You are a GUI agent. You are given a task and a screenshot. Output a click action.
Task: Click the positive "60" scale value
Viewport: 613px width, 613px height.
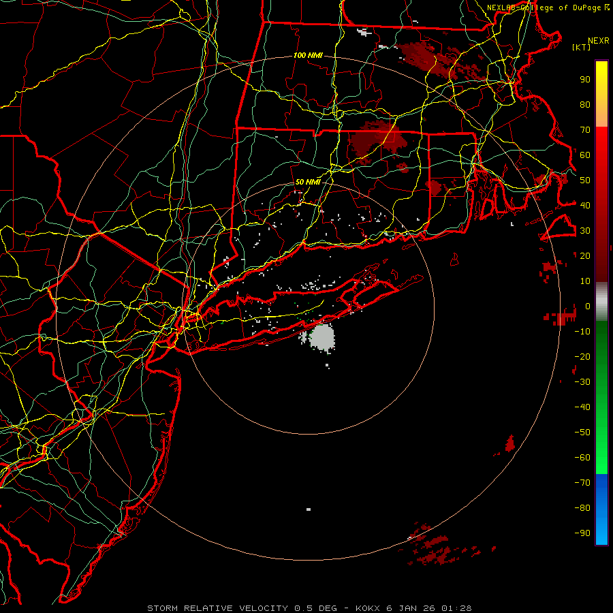point(585,155)
